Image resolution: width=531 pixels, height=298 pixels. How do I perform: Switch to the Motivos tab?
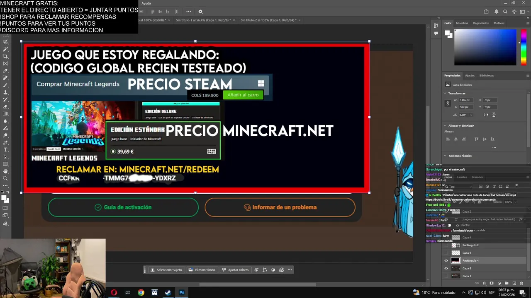point(499,23)
